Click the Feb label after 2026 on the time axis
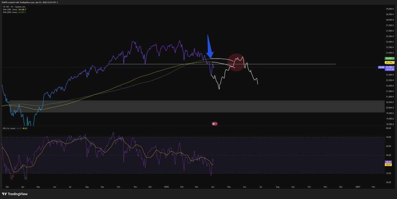Viewport: 397px width, 199px height. pos(182,186)
